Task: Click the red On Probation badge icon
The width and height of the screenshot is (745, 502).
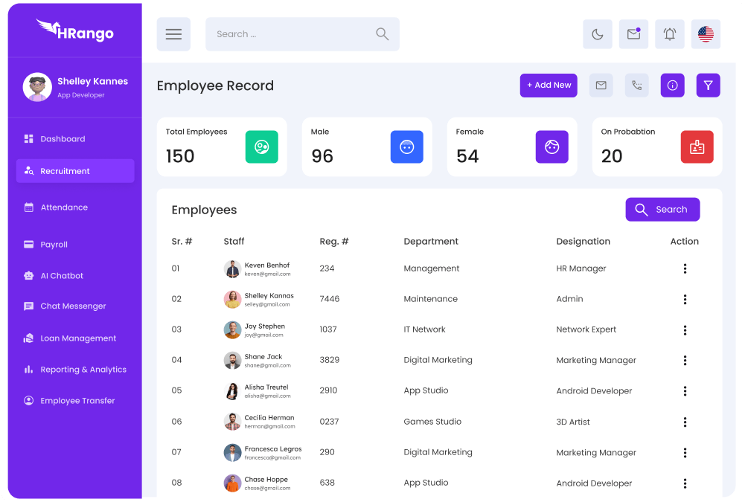Action: click(697, 147)
